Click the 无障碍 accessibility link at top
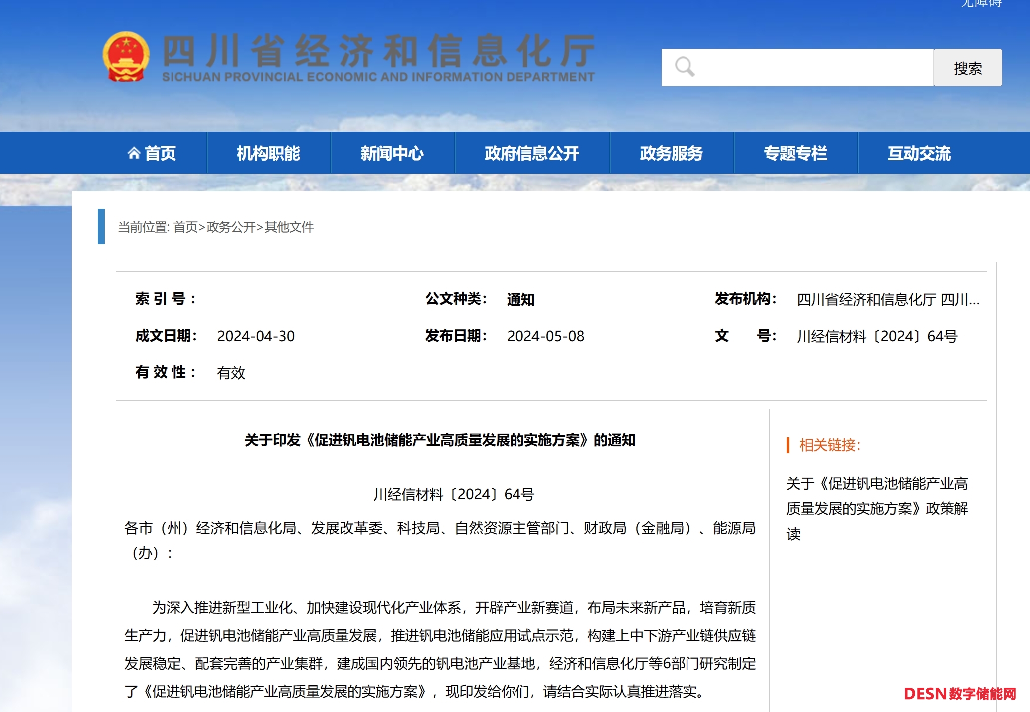The width and height of the screenshot is (1030, 712). tap(981, 4)
